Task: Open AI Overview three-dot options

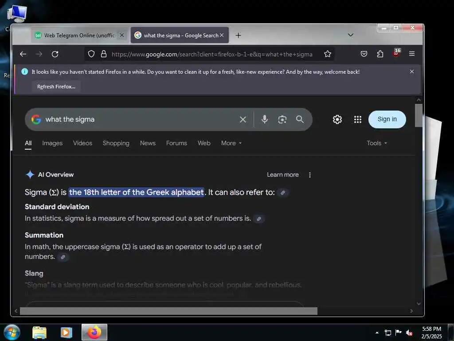Action: [310, 175]
